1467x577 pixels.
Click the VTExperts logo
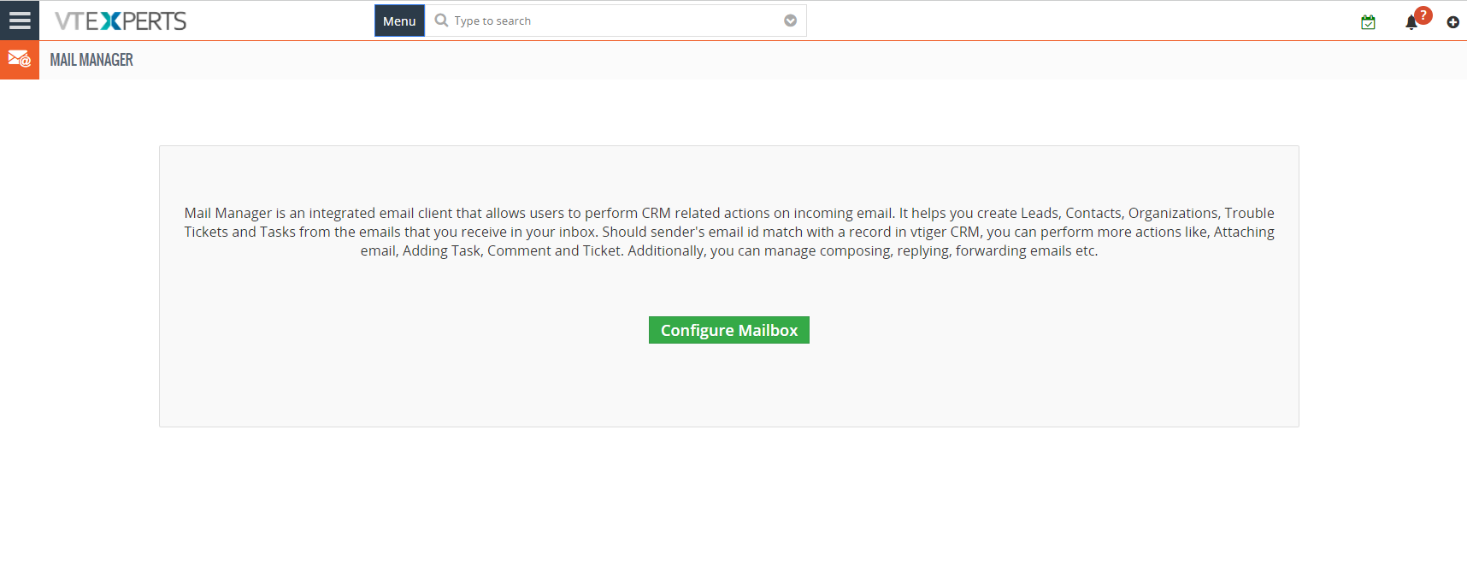(121, 21)
